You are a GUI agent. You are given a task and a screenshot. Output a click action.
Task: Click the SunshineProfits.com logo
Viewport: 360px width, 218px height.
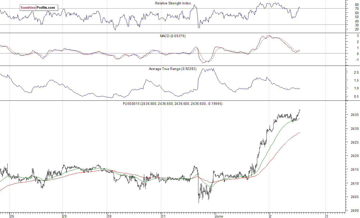39,8
